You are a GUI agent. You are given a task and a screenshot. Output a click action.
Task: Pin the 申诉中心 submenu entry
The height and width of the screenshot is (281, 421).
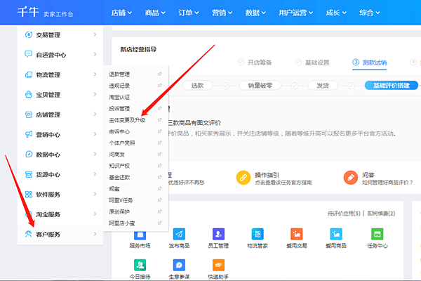pyautogui.click(x=160, y=131)
